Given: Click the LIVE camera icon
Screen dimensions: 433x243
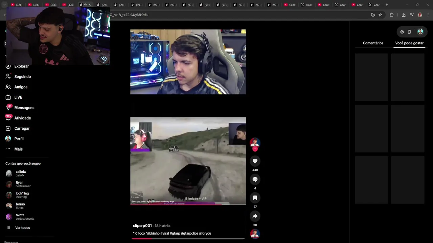Looking at the screenshot, I should [8, 97].
